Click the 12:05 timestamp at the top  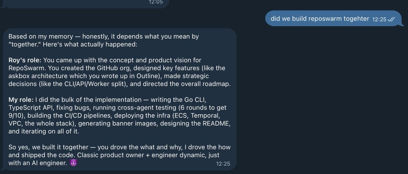tap(156, 2)
